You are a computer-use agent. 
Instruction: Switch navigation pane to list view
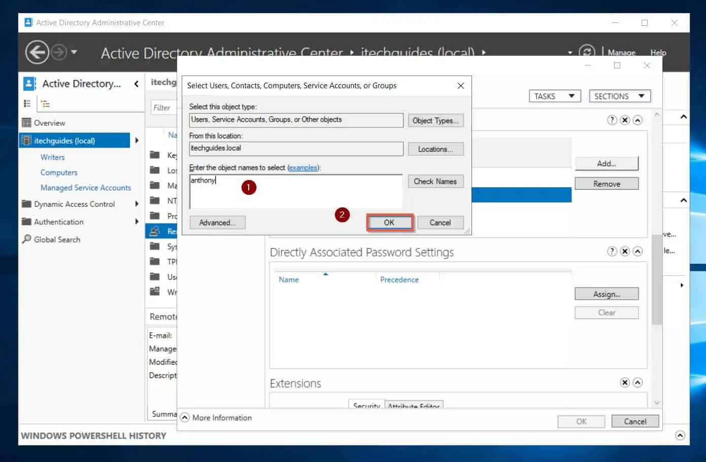tap(27, 103)
